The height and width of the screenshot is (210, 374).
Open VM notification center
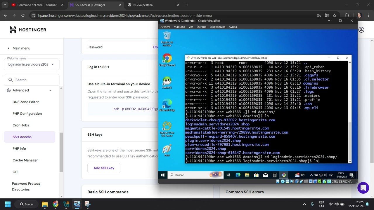[352, 175]
